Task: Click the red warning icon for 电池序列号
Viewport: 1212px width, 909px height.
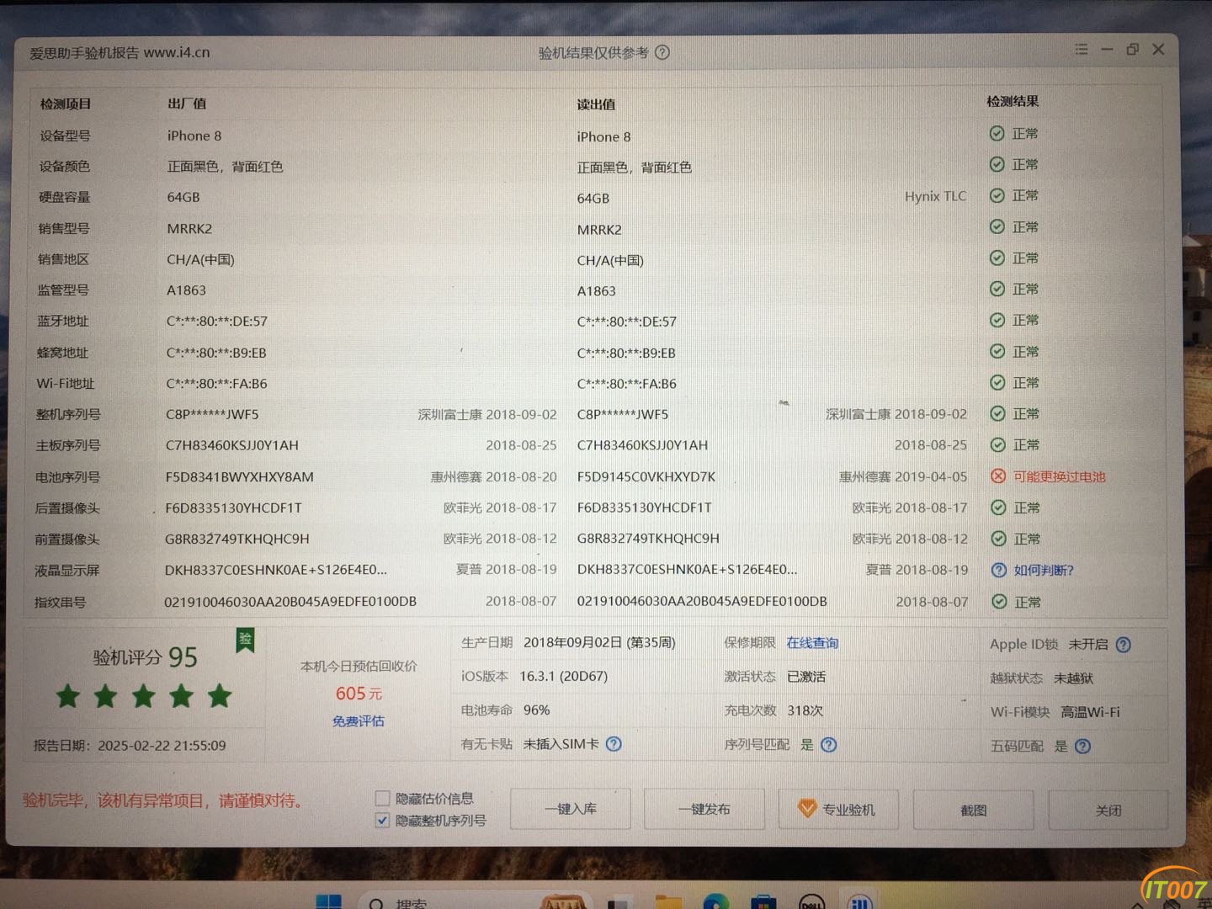Action: coord(998,476)
